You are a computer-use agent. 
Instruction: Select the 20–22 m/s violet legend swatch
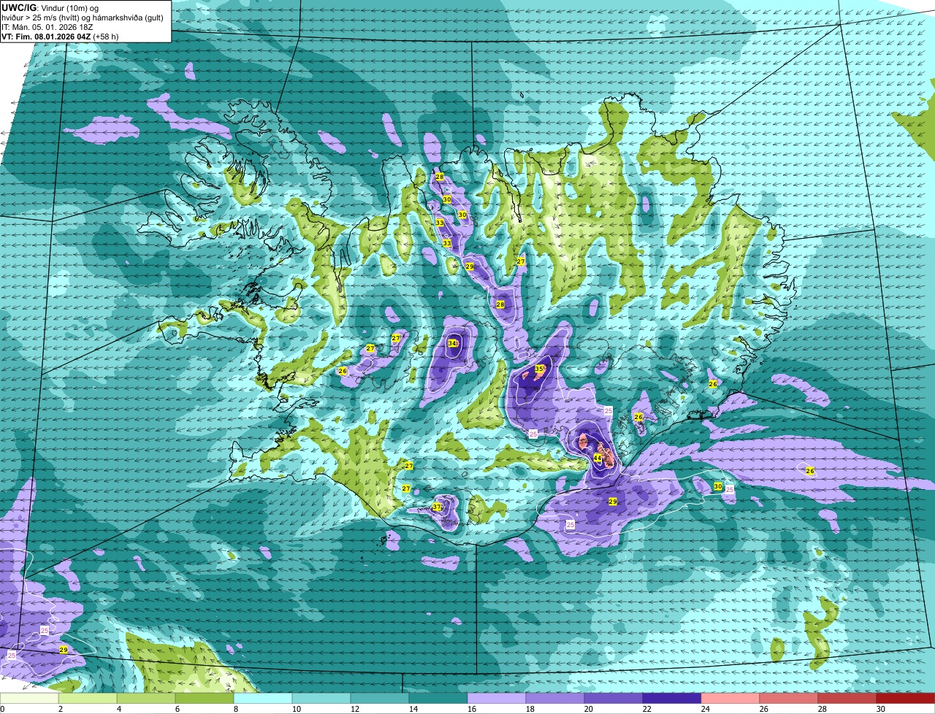pyautogui.click(x=614, y=699)
